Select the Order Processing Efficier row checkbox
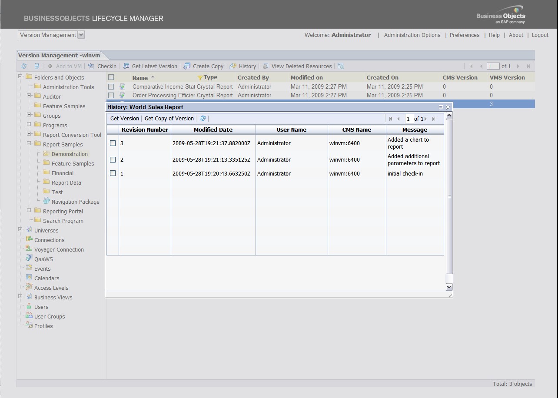This screenshot has height=398, width=558. 111,95
